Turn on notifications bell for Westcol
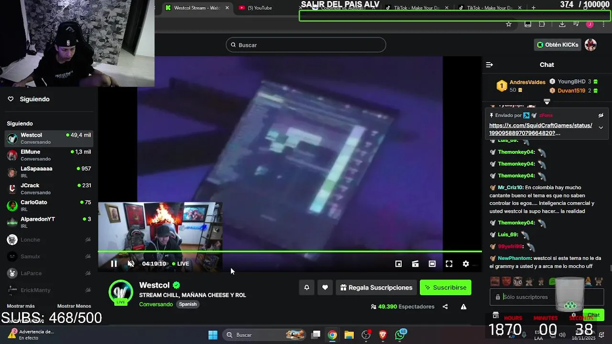Image resolution: width=612 pixels, height=344 pixels. tap(307, 288)
